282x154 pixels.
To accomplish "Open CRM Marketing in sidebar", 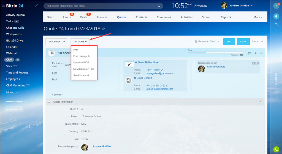I will pyautogui.click(x=16, y=85).
